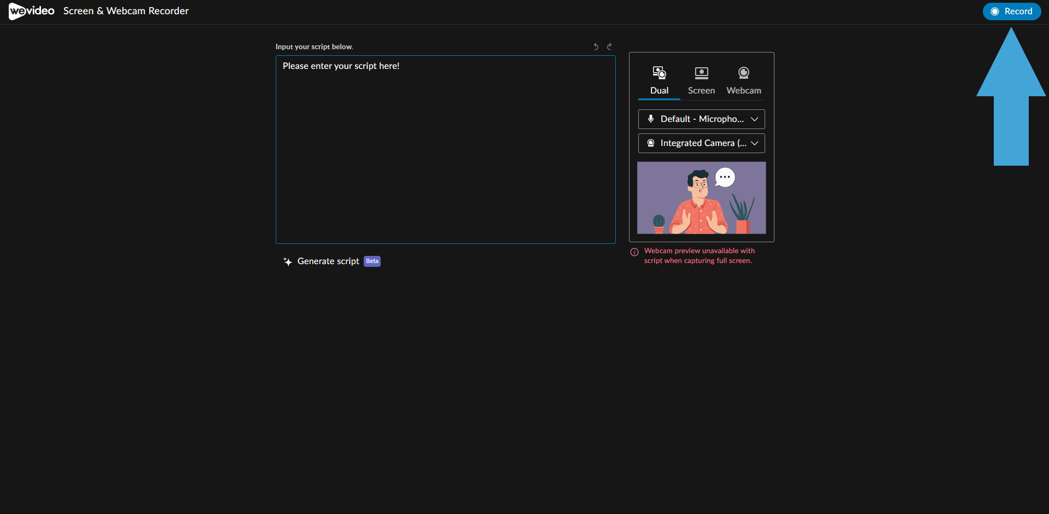Choose the Webcam only mode tab

coord(743,80)
